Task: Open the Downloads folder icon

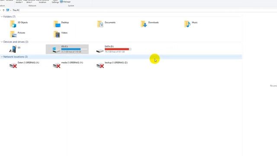Action: pos(144,24)
